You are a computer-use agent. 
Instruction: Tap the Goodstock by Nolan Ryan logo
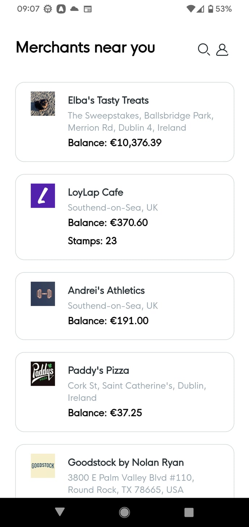43,466
